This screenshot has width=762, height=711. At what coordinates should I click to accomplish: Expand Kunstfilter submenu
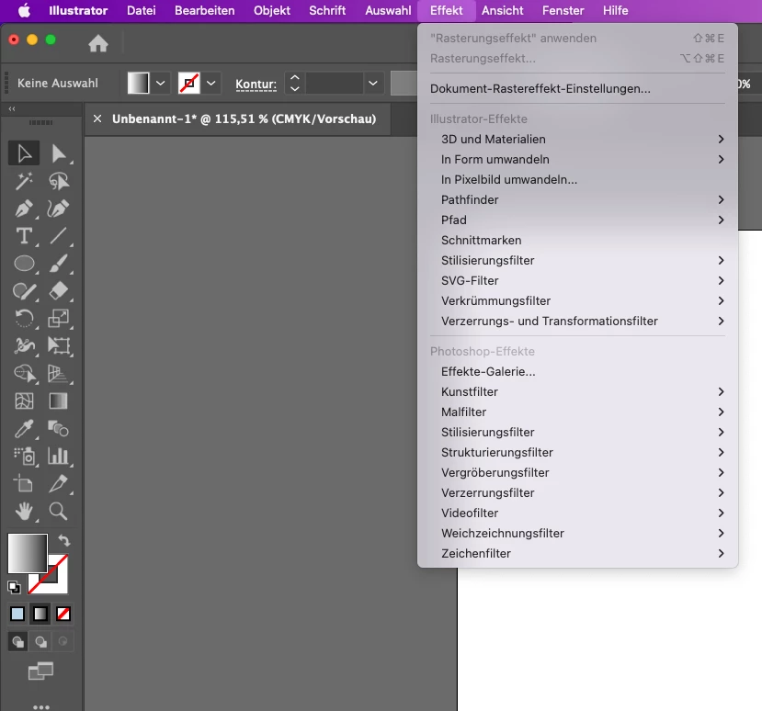(x=577, y=392)
